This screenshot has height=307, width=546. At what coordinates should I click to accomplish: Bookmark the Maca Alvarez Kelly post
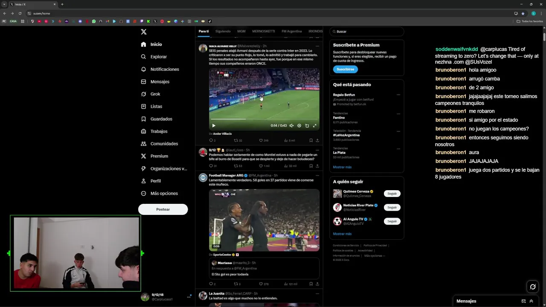pos(311,140)
